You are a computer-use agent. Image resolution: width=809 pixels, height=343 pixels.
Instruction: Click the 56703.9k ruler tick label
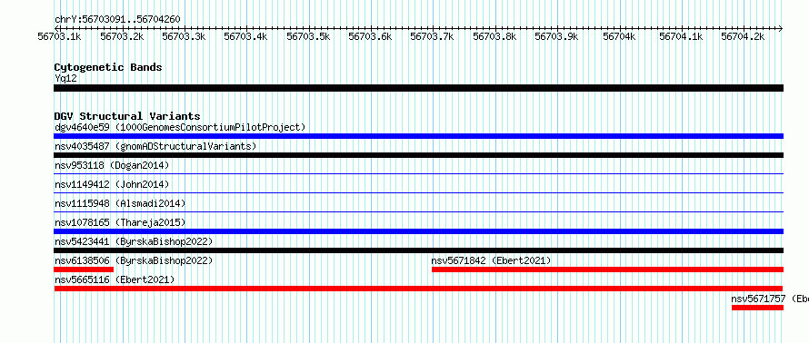[556, 36]
